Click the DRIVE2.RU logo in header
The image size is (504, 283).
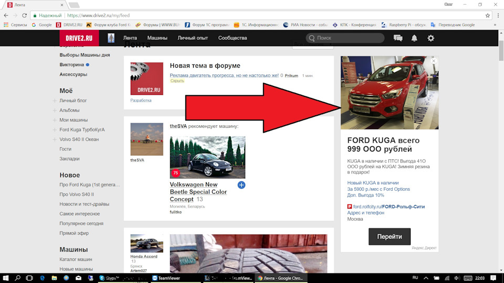click(79, 38)
